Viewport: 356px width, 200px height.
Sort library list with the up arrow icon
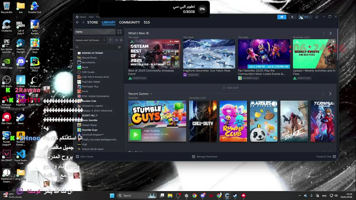click(x=110, y=40)
